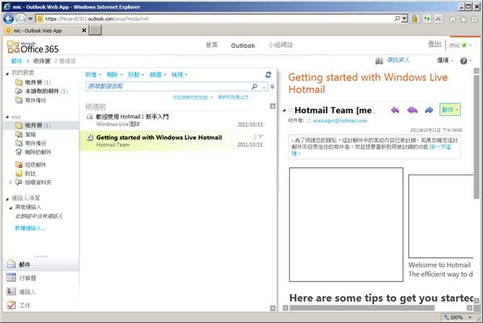
Task: Open a new browser tab
Action: (95, 30)
